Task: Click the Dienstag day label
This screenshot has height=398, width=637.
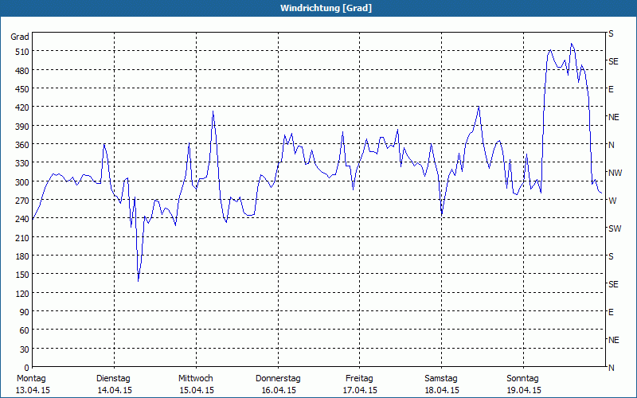Action: (x=113, y=379)
